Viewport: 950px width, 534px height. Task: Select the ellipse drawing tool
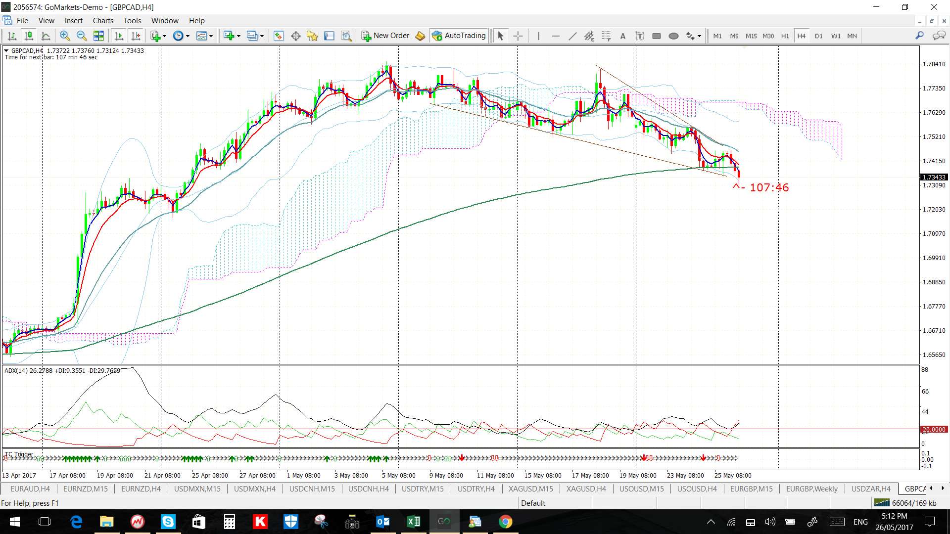click(x=673, y=36)
